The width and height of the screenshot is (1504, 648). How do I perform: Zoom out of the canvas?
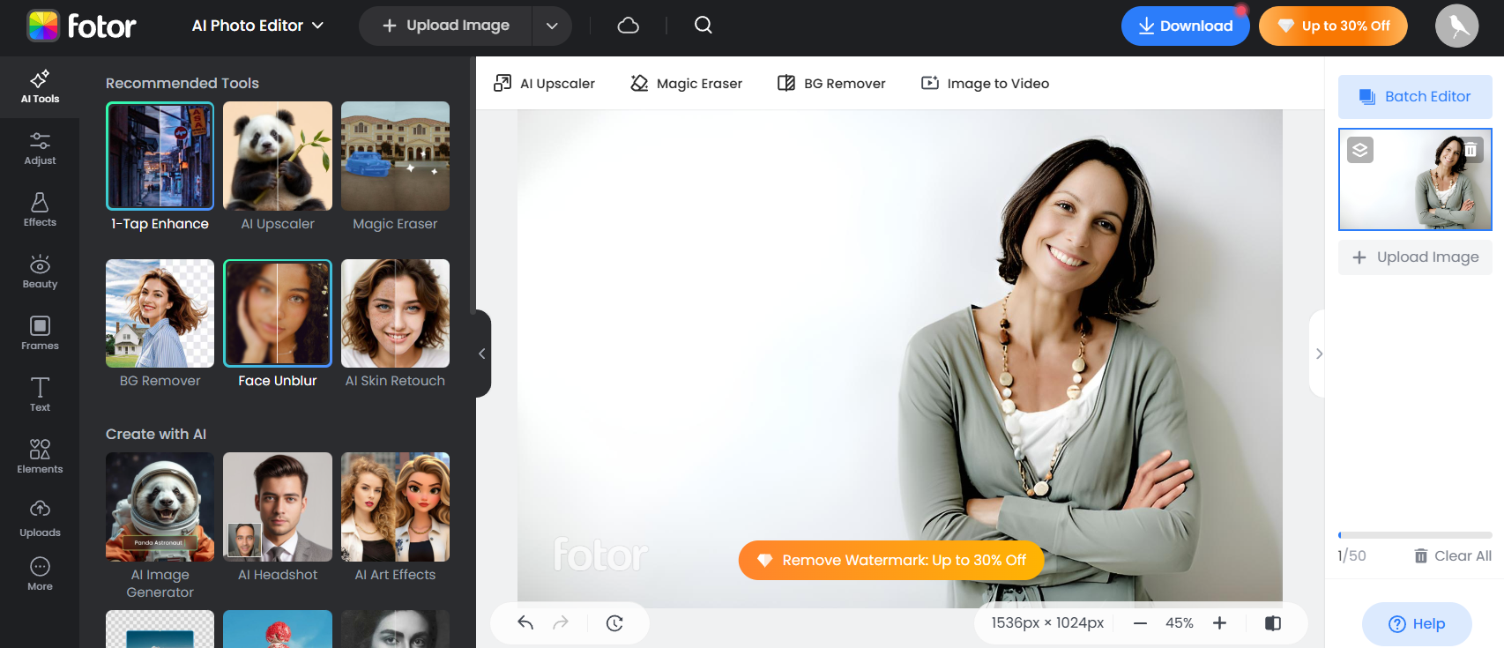1140,623
